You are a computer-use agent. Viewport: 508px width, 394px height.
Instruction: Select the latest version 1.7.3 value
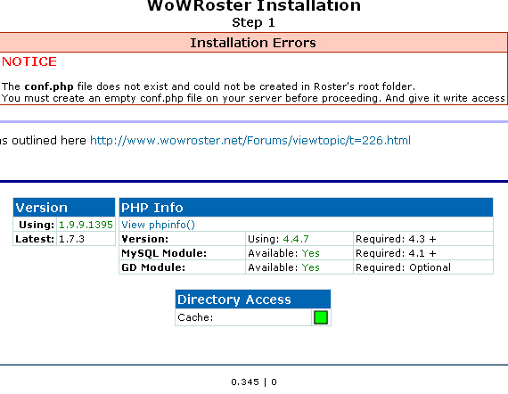(71, 239)
